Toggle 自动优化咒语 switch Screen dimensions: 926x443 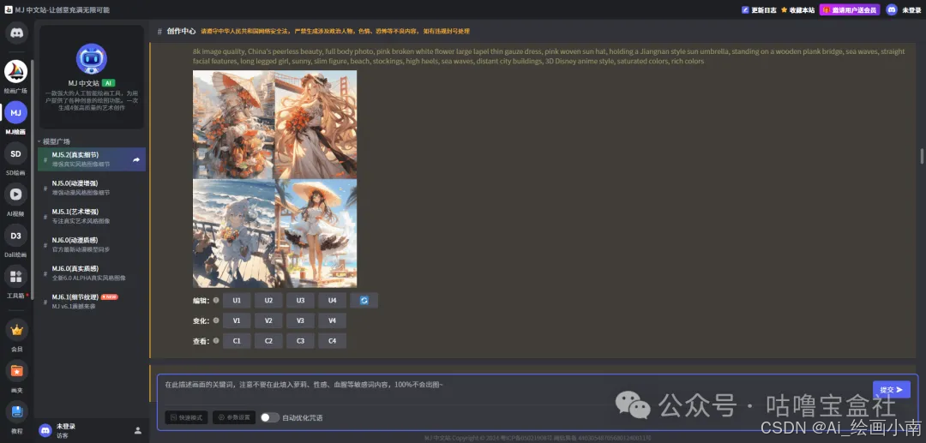click(270, 417)
